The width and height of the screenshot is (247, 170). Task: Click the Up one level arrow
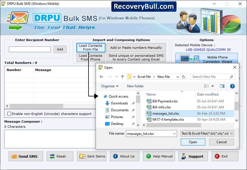pos(123,77)
